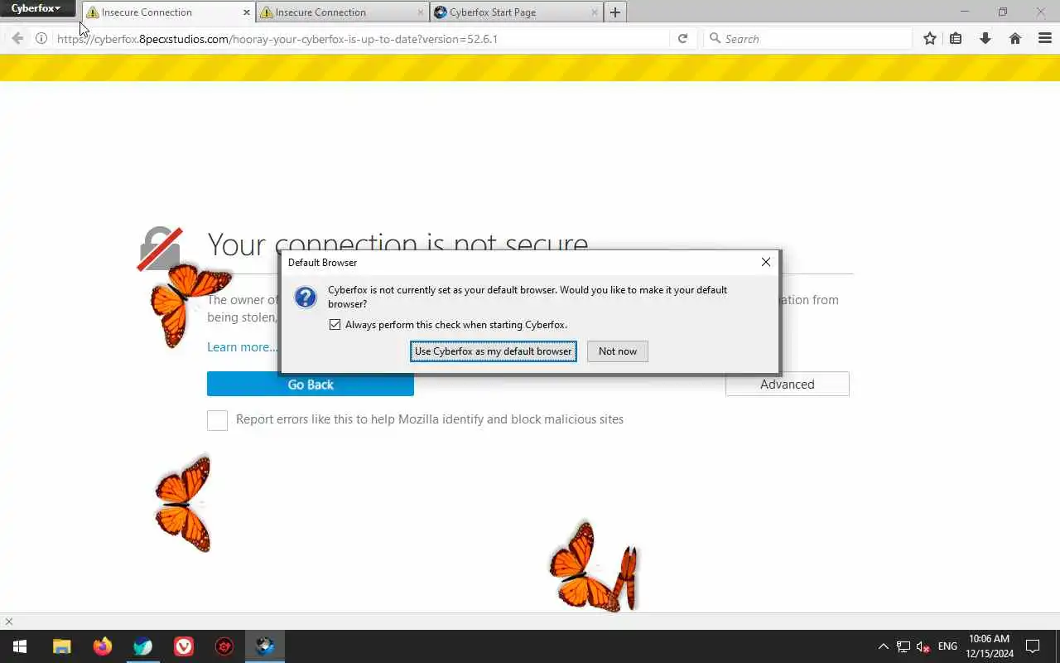1060x663 pixels.
Task: Click the URL address field
Action: coord(360,39)
